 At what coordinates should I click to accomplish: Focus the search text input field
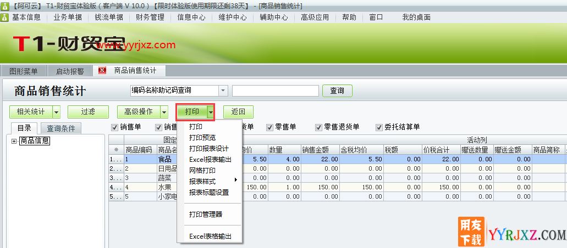click(x=276, y=91)
